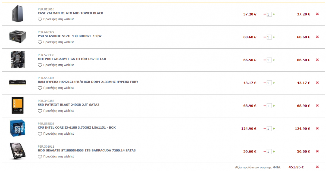Click the quantity box for Zalman case
This screenshot has width=326, height=171.
click(x=269, y=14)
